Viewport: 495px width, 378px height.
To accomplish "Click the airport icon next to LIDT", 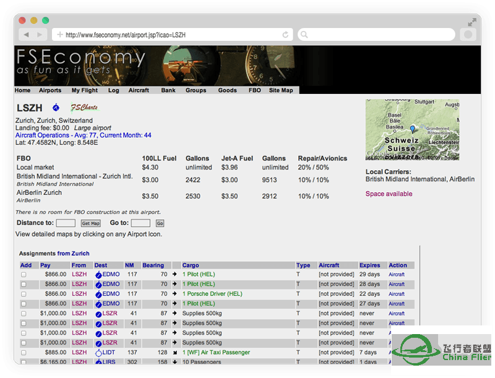I will (98, 353).
